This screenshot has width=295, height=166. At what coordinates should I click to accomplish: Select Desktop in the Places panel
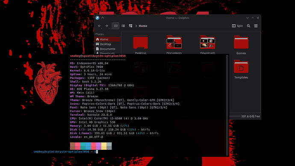click(108, 44)
